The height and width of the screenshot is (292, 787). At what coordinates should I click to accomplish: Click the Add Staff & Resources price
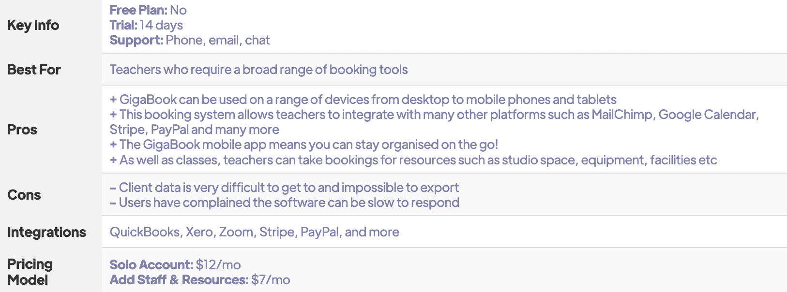(x=200, y=280)
